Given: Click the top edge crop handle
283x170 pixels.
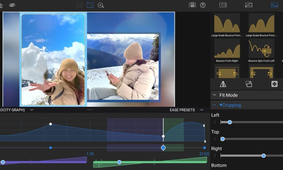Looking at the screenshot, I should tap(53, 14).
